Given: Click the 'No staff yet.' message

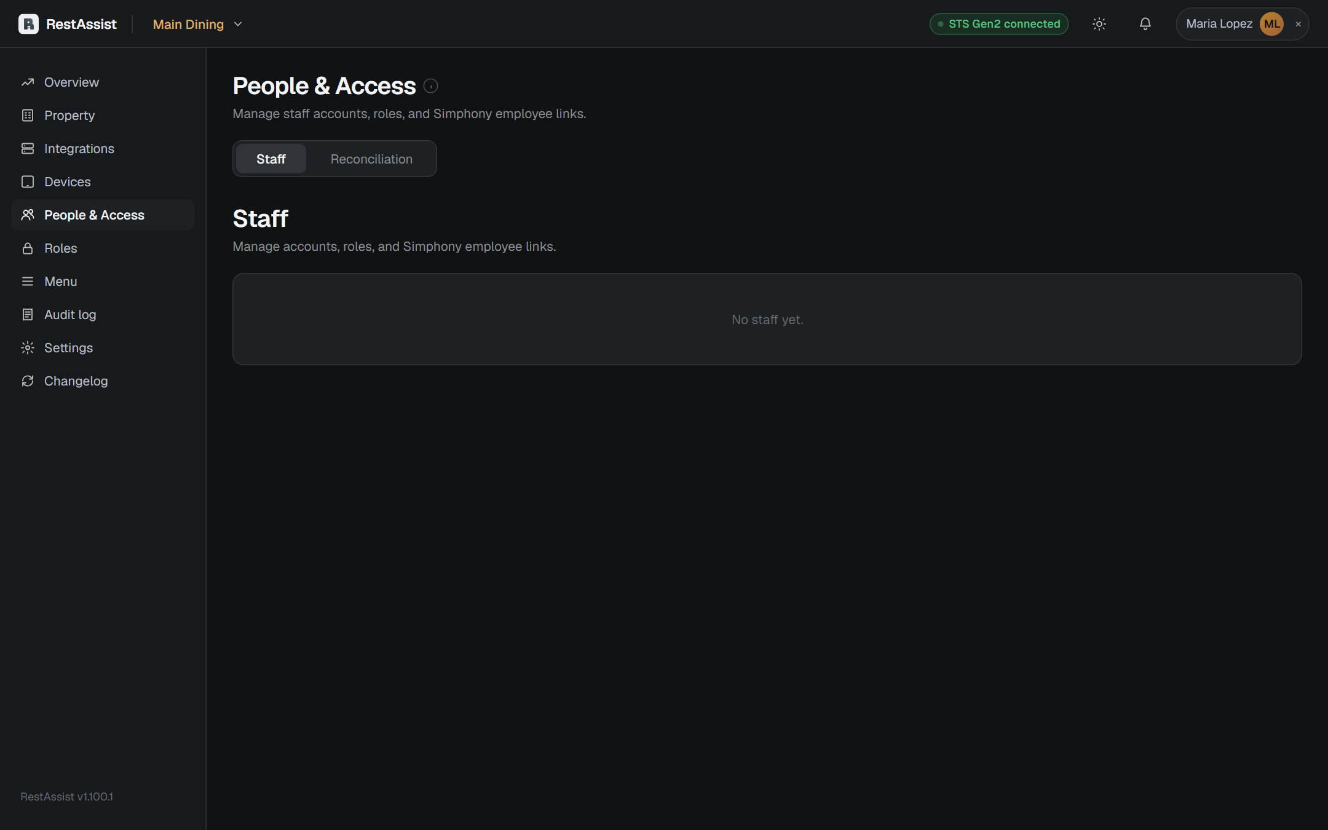Looking at the screenshot, I should pyautogui.click(x=767, y=320).
